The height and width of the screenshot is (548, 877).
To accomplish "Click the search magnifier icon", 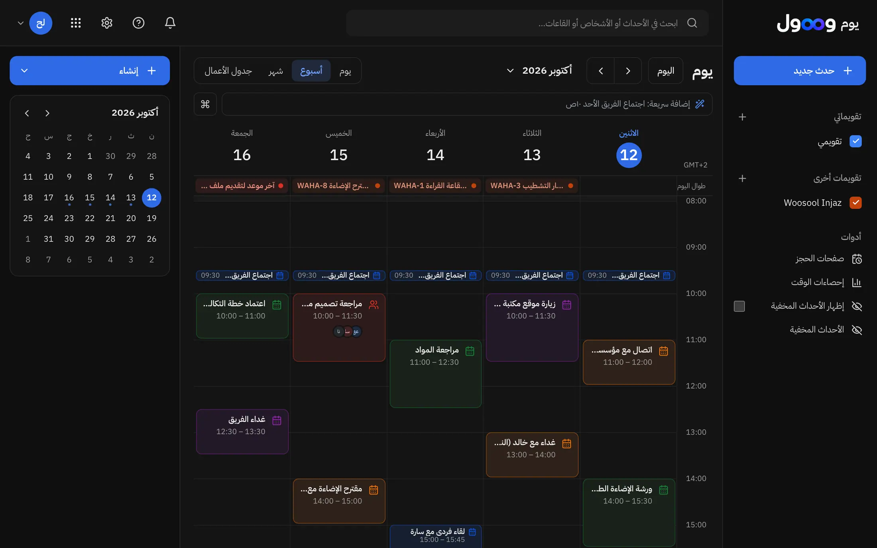I will pyautogui.click(x=692, y=23).
